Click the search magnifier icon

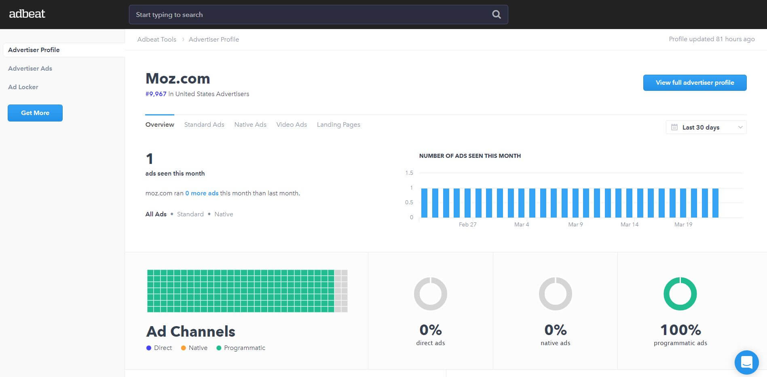tap(497, 15)
